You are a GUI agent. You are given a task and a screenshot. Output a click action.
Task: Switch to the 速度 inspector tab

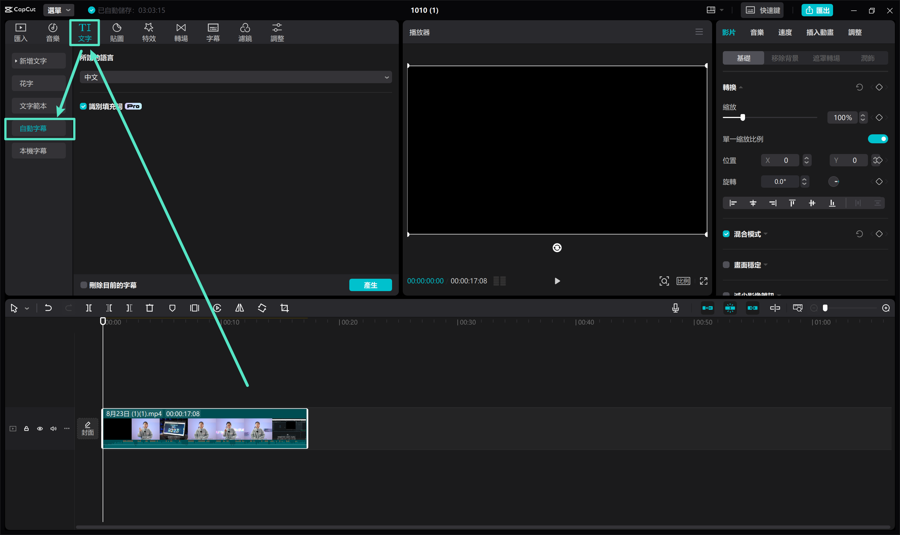pos(785,32)
